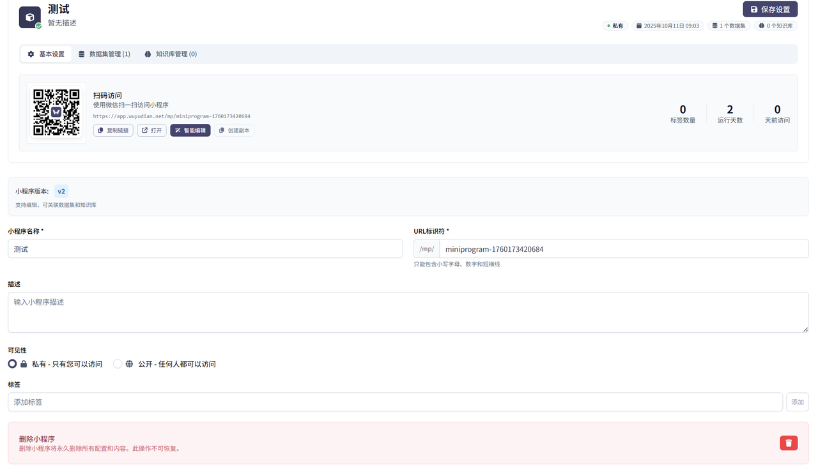Screen dimensions: 818x474
Task: Click the red trash delete icon button
Action: (x=789, y=443)
